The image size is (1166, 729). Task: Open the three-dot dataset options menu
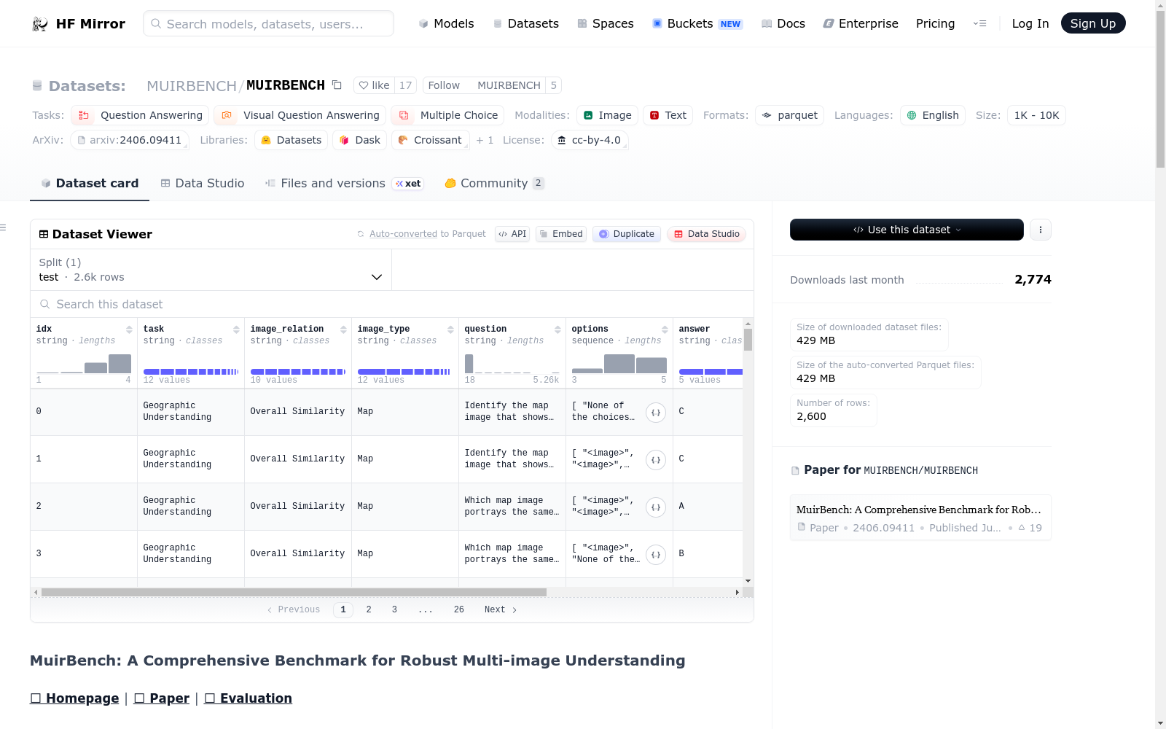(1041, 230)
